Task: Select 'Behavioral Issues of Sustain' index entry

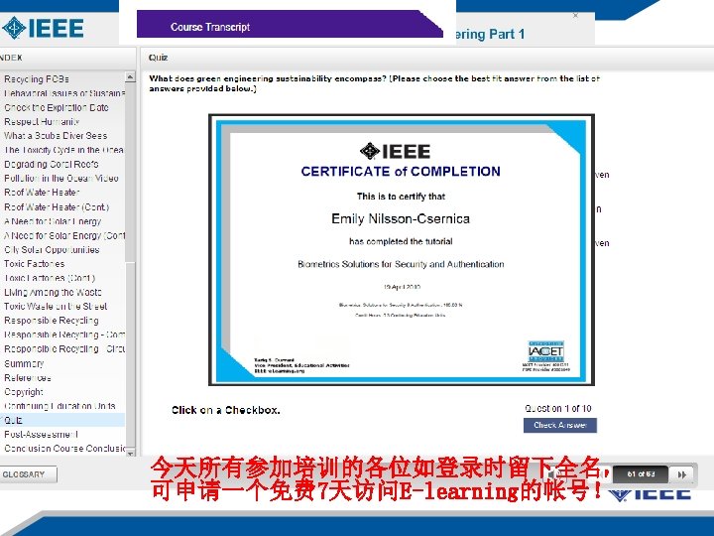Action: [x=63, y=93]
